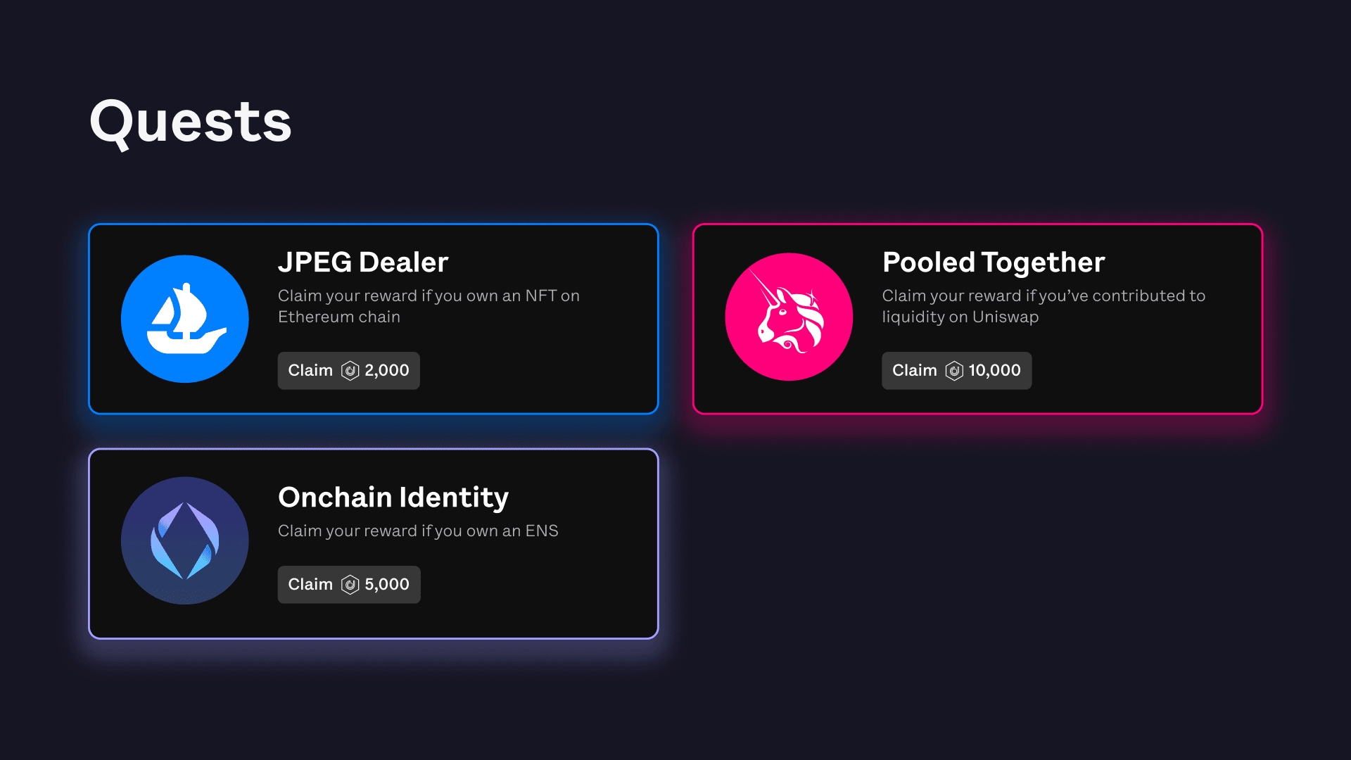Screen dimensions: 1351x760
Task: Claim the JPEG Dealer quest reward
Action: (348, 371)
